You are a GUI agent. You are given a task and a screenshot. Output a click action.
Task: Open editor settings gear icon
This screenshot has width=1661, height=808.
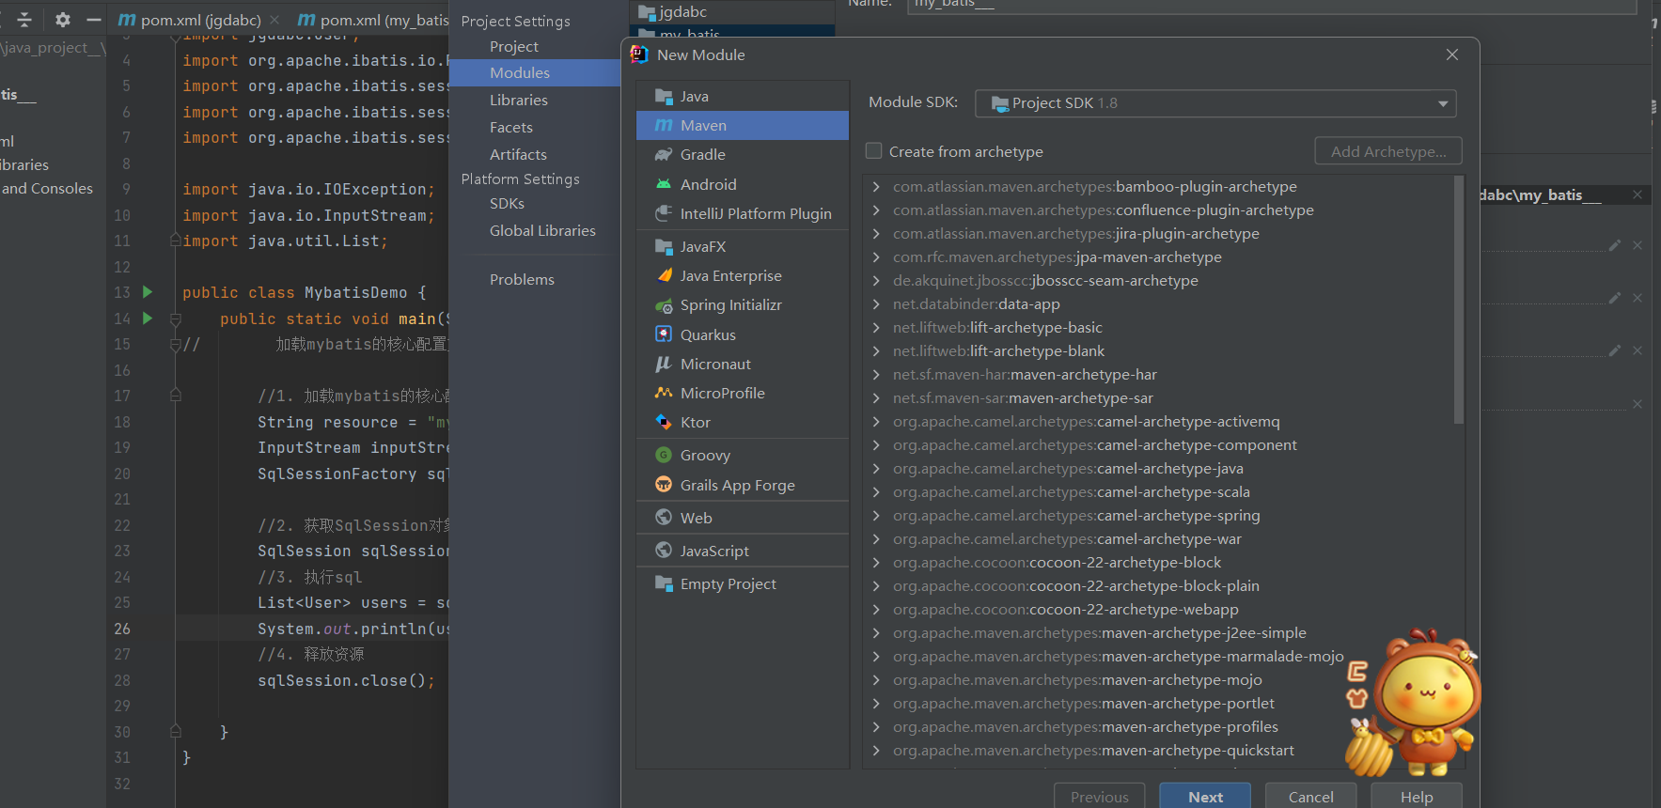coord(63,19)
